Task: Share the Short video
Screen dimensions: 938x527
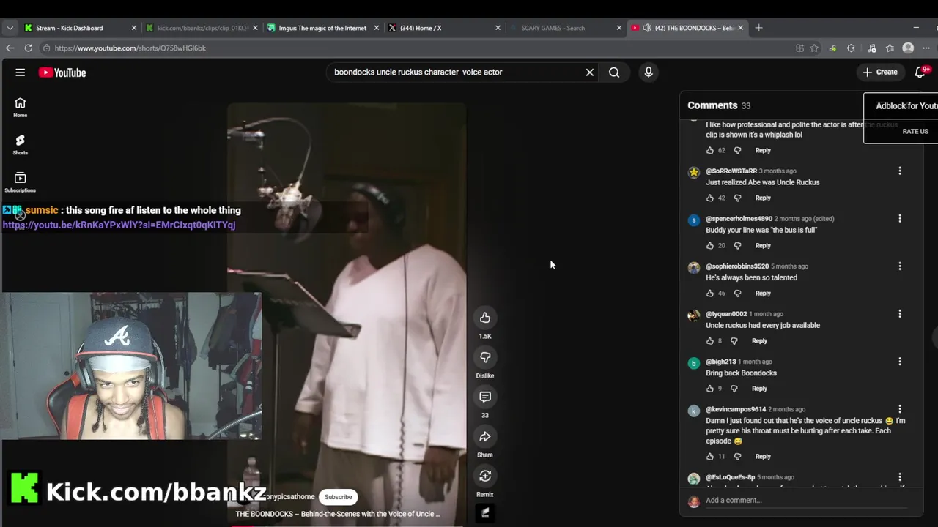Action: (485, 437)
